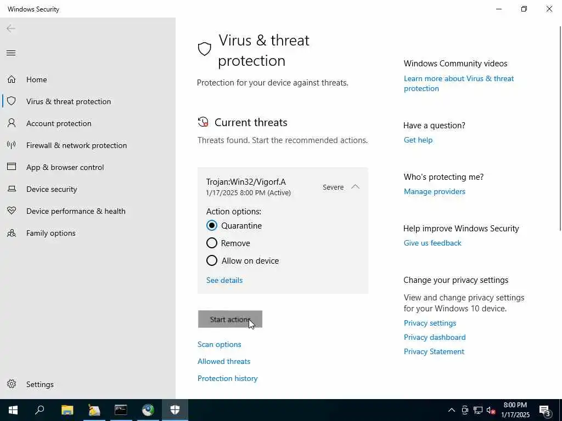Click the Settings gear icon

click(x=12, y=384)
